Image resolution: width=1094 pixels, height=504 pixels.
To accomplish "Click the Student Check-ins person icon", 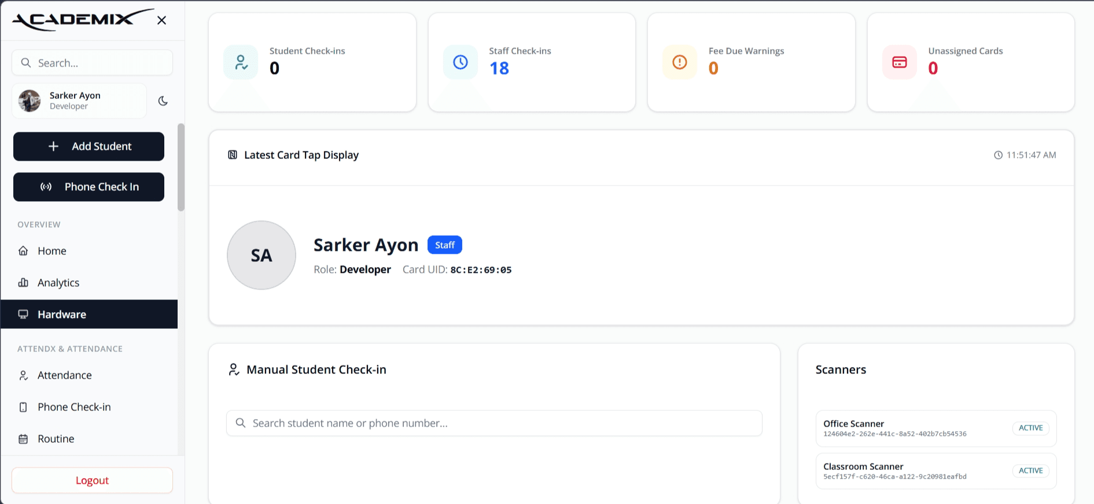I will click(241, 62).
